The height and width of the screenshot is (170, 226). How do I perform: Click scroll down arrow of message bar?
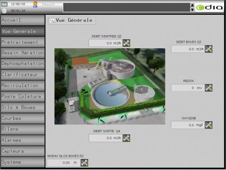(x=192, y=9)
